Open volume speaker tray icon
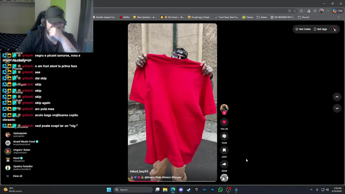 (x=327, y=190)
